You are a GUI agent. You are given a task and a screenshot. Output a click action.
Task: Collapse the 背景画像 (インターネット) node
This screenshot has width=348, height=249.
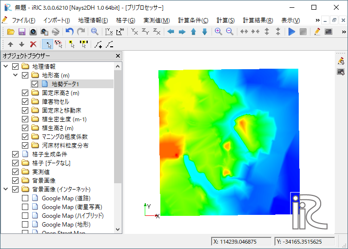click(6, 189)
